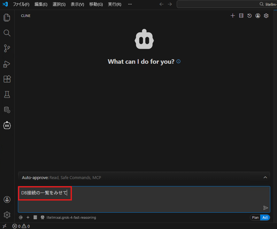277x229 pixels.
Task: Open the more menus ellipsis in menu bar
Action: point(130,4)
